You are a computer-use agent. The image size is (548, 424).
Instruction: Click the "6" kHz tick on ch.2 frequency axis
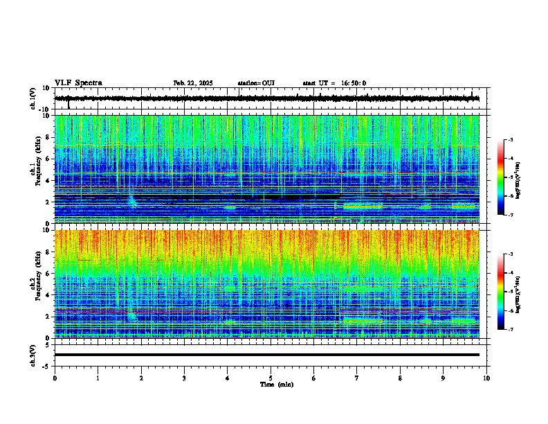pos(48,274)
